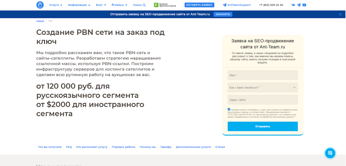Expand the Информация dropdown menu

coord(79,5)
